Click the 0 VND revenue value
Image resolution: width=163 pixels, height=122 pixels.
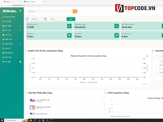click(x=31, y=27)
